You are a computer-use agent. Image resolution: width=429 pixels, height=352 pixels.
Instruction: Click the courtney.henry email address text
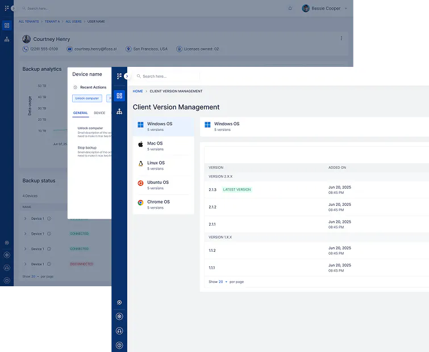coord(95,49)
